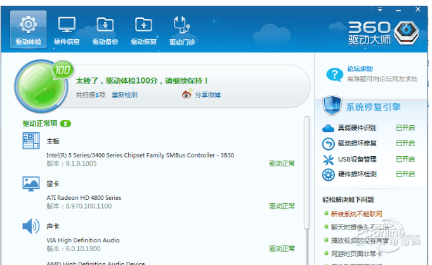Viewport: 432px width, 265px height.
Task: Open 新装系统不能联网 help link
Action: tap(357, 214)
